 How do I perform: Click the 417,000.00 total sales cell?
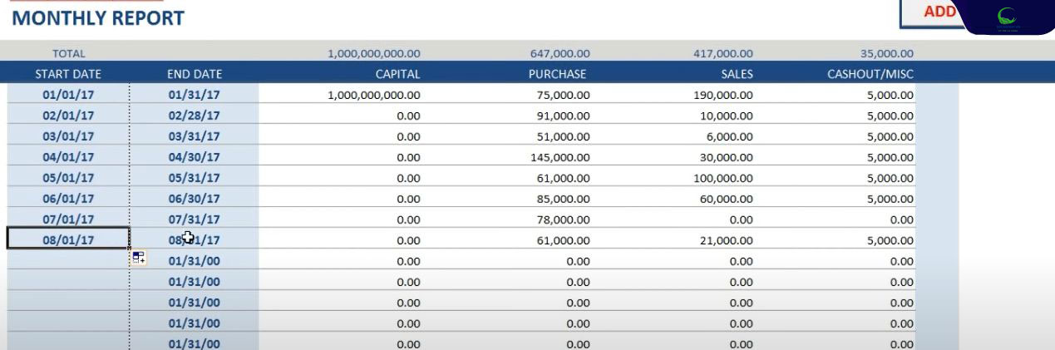(x=722, y=54)
